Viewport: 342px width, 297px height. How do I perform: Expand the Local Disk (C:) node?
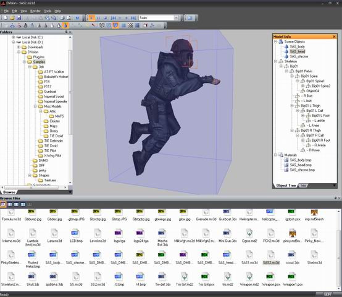click(x=14, y=37)
